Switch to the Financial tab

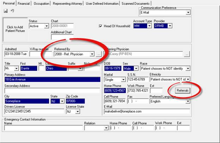(23, 4)
